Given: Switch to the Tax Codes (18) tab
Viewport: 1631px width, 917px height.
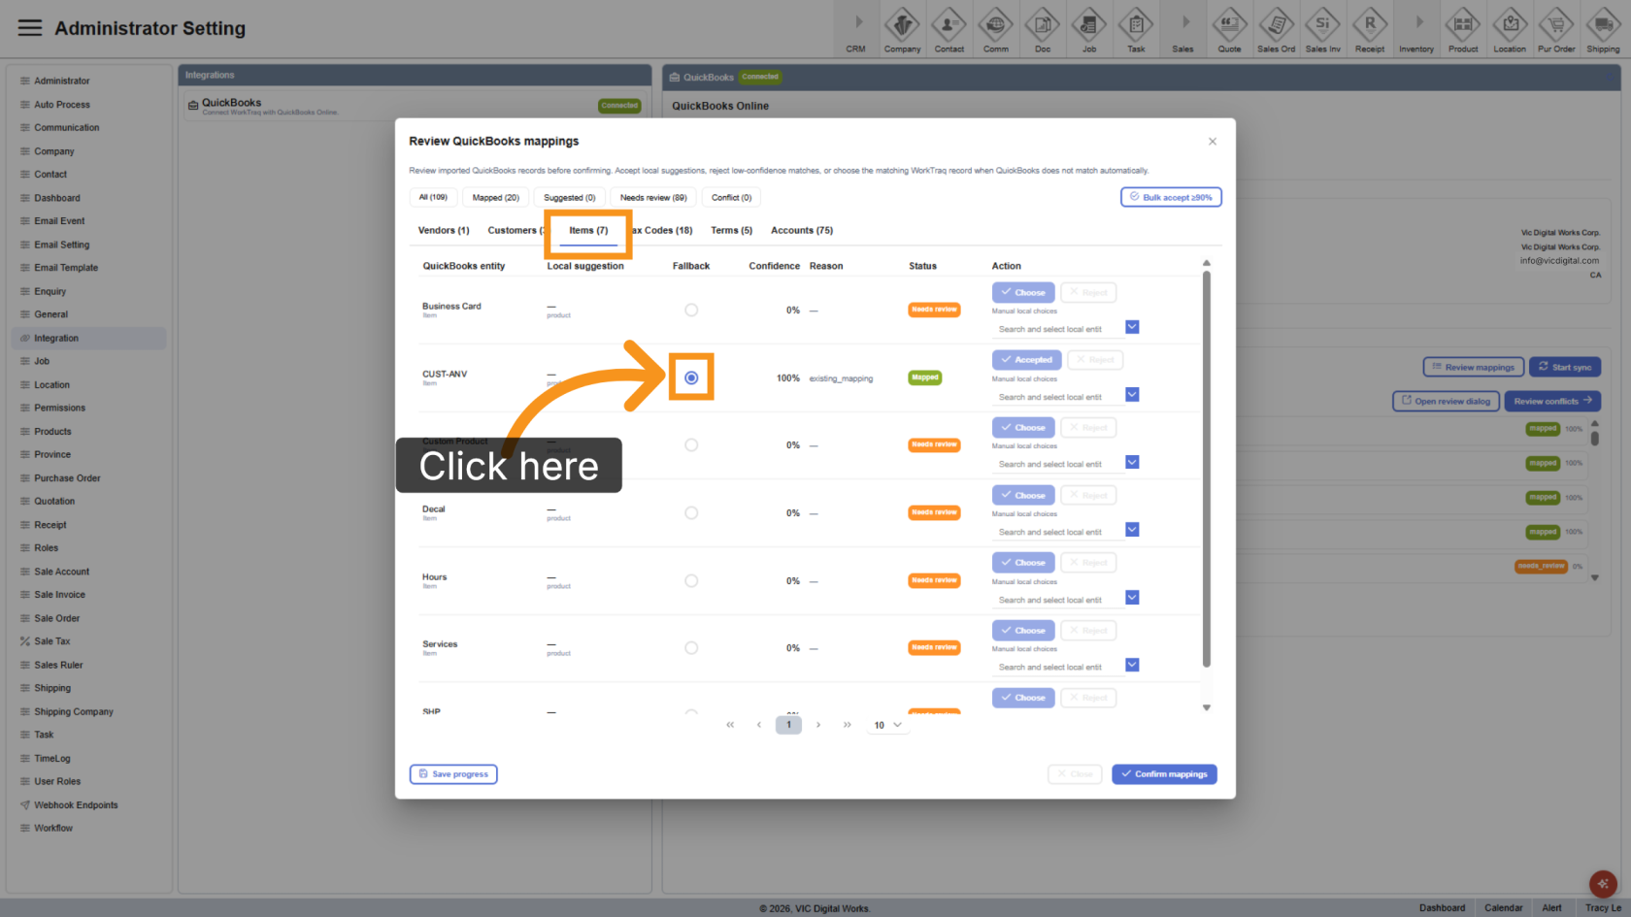Looking at the screenshot, I should 662,231.
